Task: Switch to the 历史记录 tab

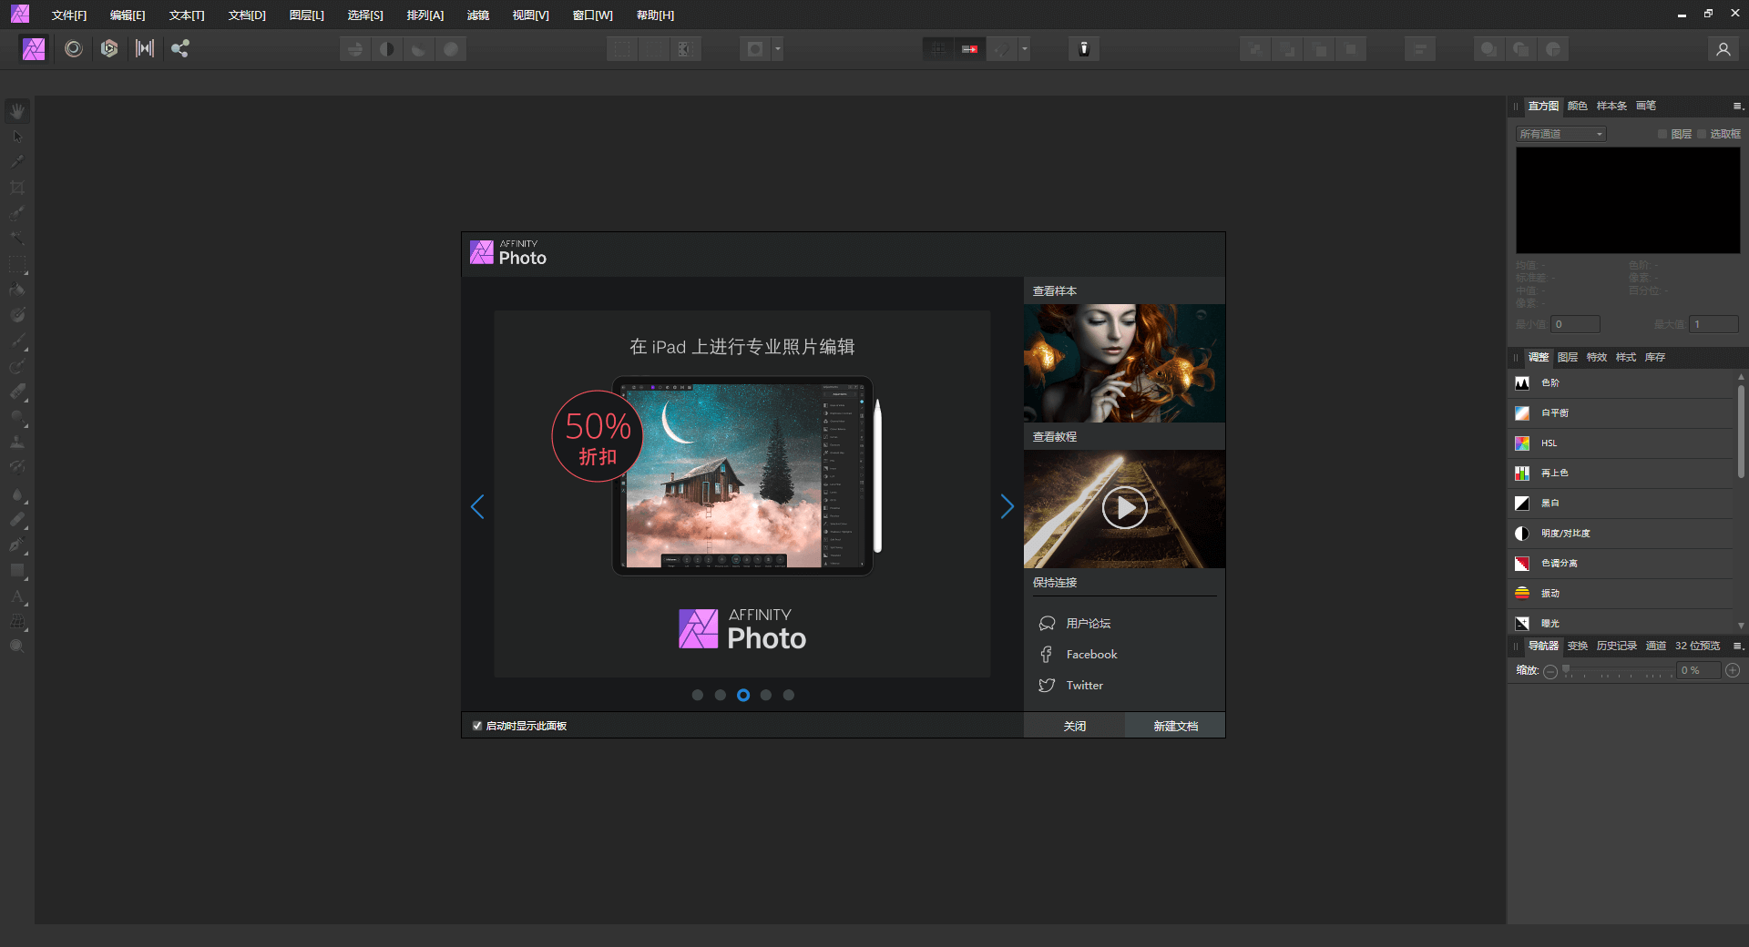Action: (1616, 646)
